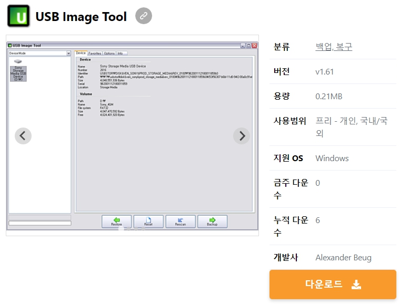Select the active white carousel dot
400x306 pixels.
point(121,229)
